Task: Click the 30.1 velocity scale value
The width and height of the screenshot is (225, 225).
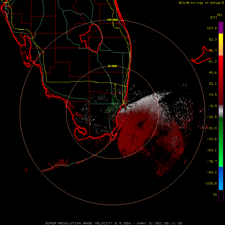Action: click(213, 84)
